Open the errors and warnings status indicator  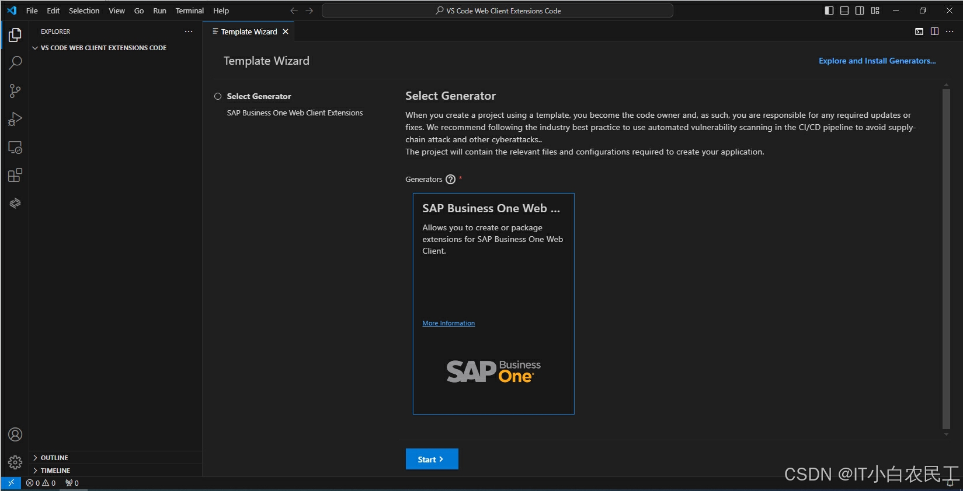(x=41, y=483)
